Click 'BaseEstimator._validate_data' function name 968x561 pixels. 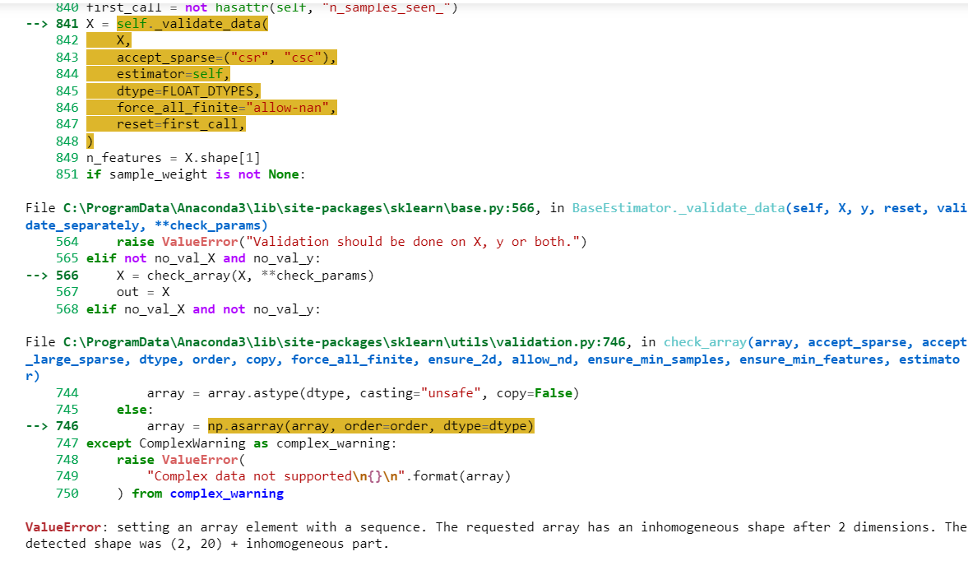pyautogui.click(x=679, y=208)
